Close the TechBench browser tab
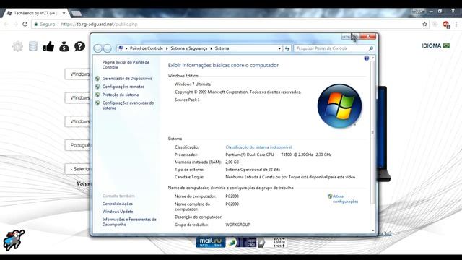The image size is (462, 260). tap(64, 13)
